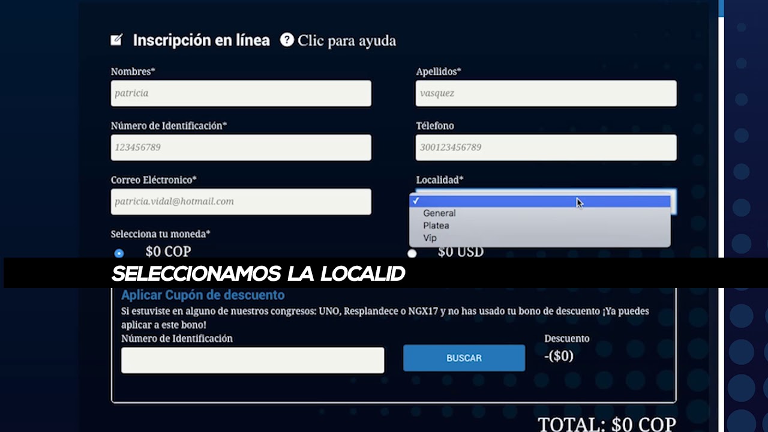Select the $0 COP currency radio button
Screen dimensions: 768x432
[x=119, y=253]
